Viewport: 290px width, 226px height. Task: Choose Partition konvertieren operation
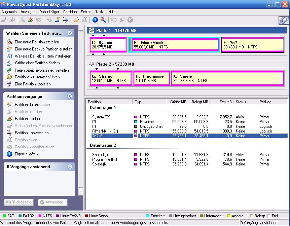pyautogui.click(x=32, y=133)
